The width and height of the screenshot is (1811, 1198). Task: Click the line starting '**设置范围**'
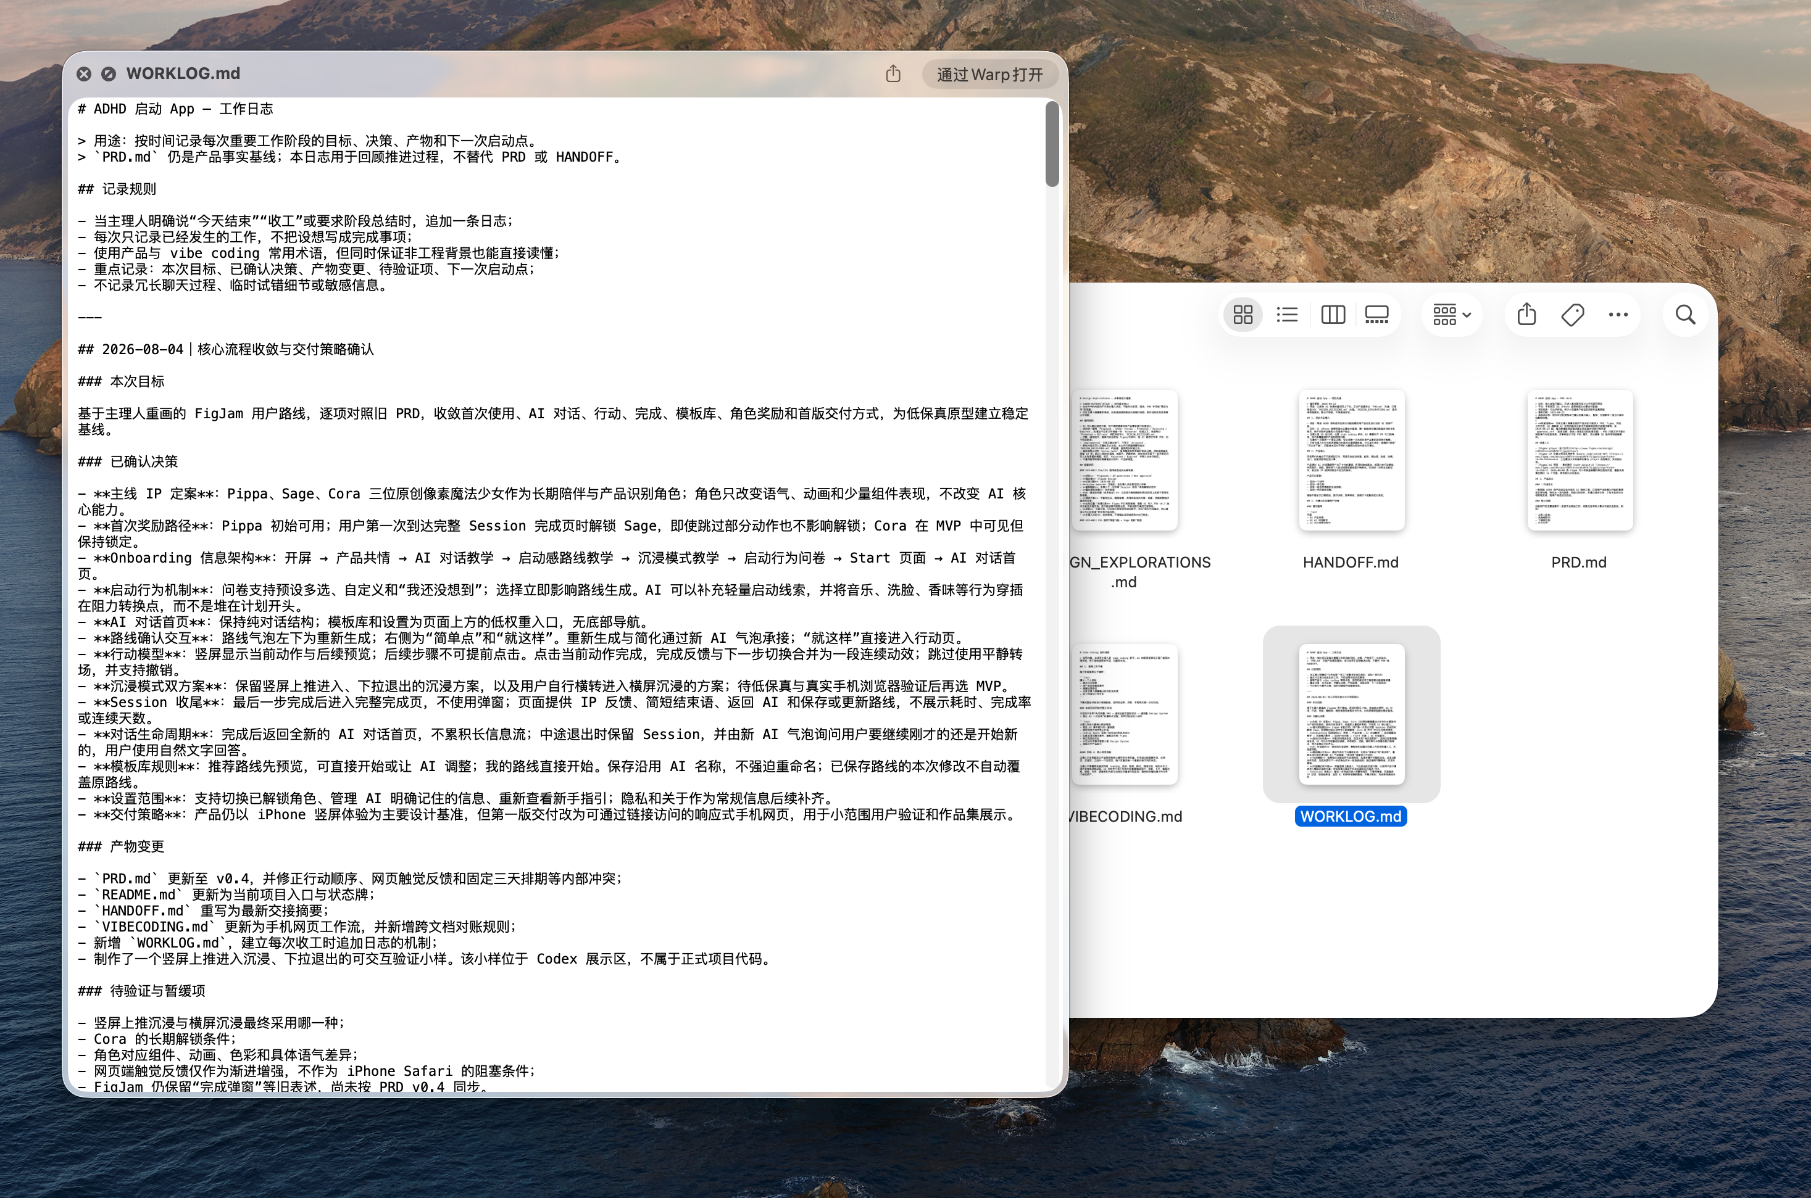[456, 798]
